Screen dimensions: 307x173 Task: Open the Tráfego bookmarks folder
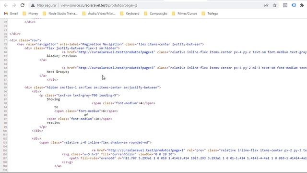pos(210,13)
